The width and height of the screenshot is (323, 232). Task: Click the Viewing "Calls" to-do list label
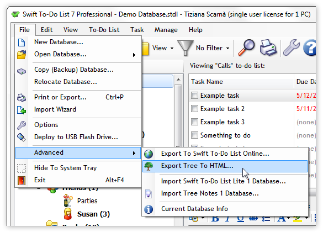click(227, 66)
